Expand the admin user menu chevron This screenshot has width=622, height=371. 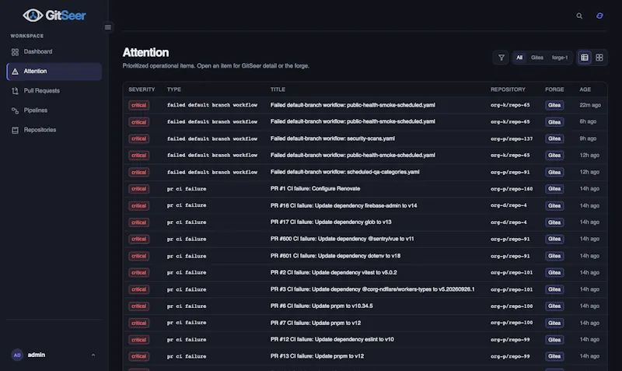coord(93,355)
